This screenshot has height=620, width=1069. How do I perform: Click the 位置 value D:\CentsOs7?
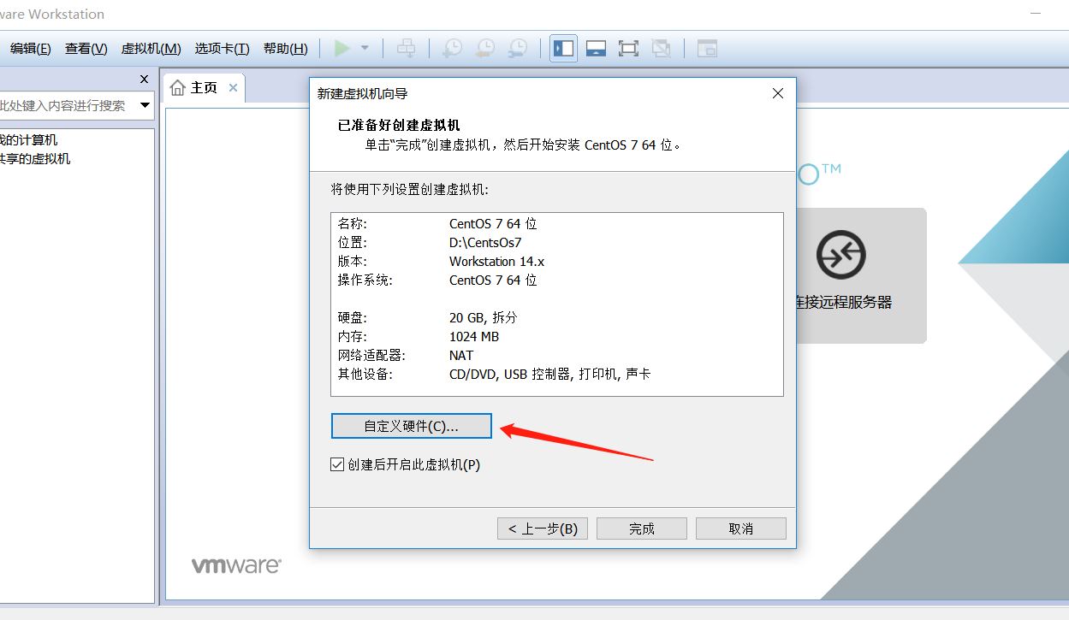tap(485, 243)
